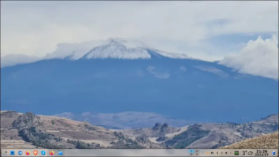Switch to virtual desktop 3

[191, 155]
